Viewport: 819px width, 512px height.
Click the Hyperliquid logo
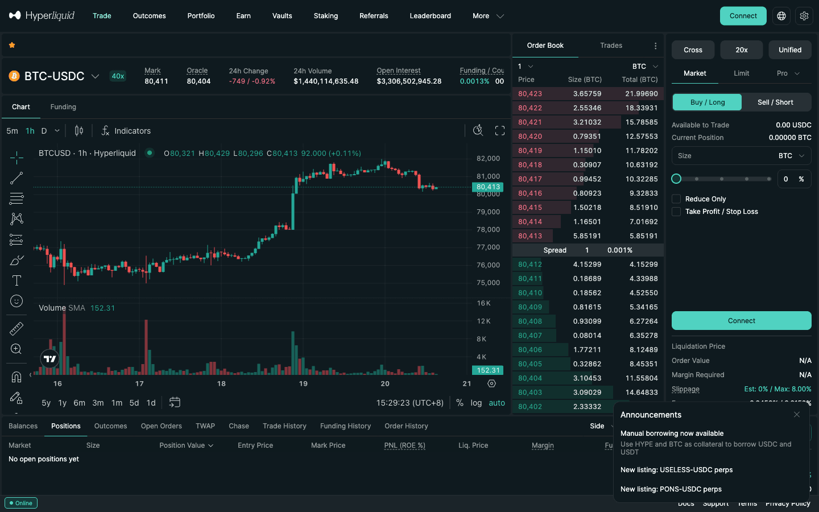click(x=42, y=15)
